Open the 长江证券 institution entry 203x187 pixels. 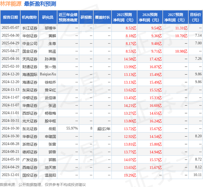pos(30,28)
